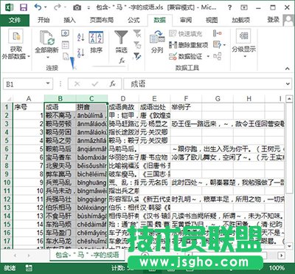Click the formula bar confirm check icon
This screenshot has width=295, height=274.
click(94, 84)
